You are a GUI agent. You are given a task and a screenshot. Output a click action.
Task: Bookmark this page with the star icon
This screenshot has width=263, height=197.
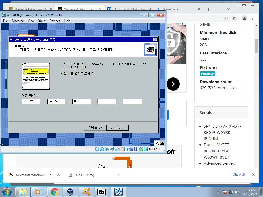click(234, 18)
